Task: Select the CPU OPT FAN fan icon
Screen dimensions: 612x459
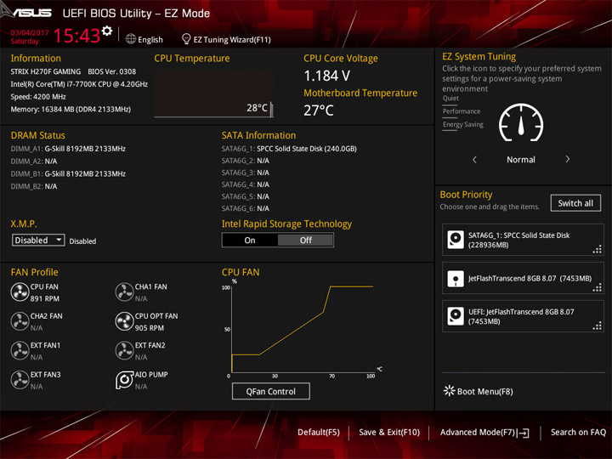Action: [x=124, y=321]
